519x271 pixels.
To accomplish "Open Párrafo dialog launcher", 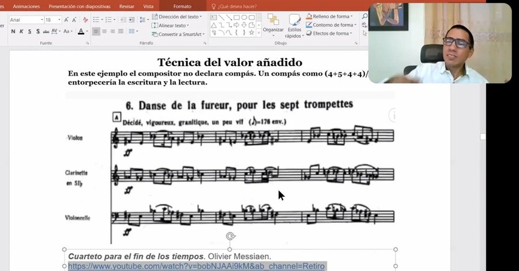I will 205,43.
